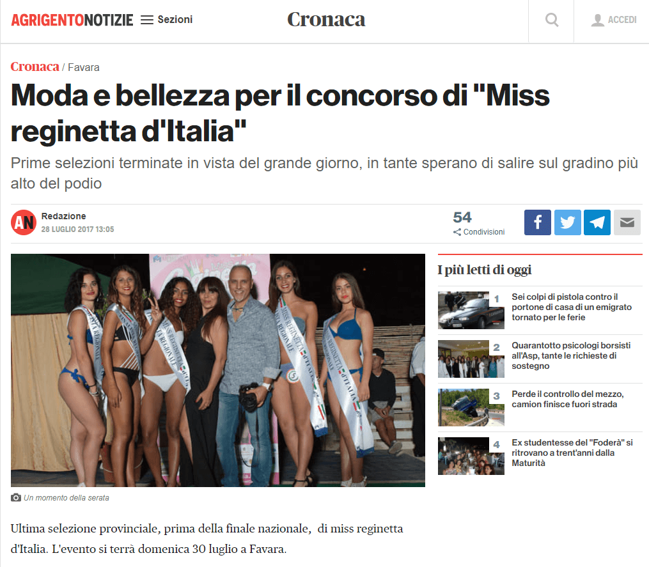Click the ACCEDI user icon
Image resolution: width=649 pixels, height=567 pixels.
(597, 20)
